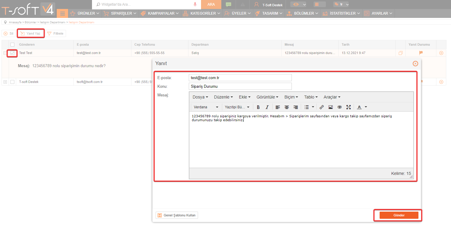Open the SİPARİŞLER navigation menu
Viewport: 451px width, 234px height.
pyautogui.click(x=120, y=13)
